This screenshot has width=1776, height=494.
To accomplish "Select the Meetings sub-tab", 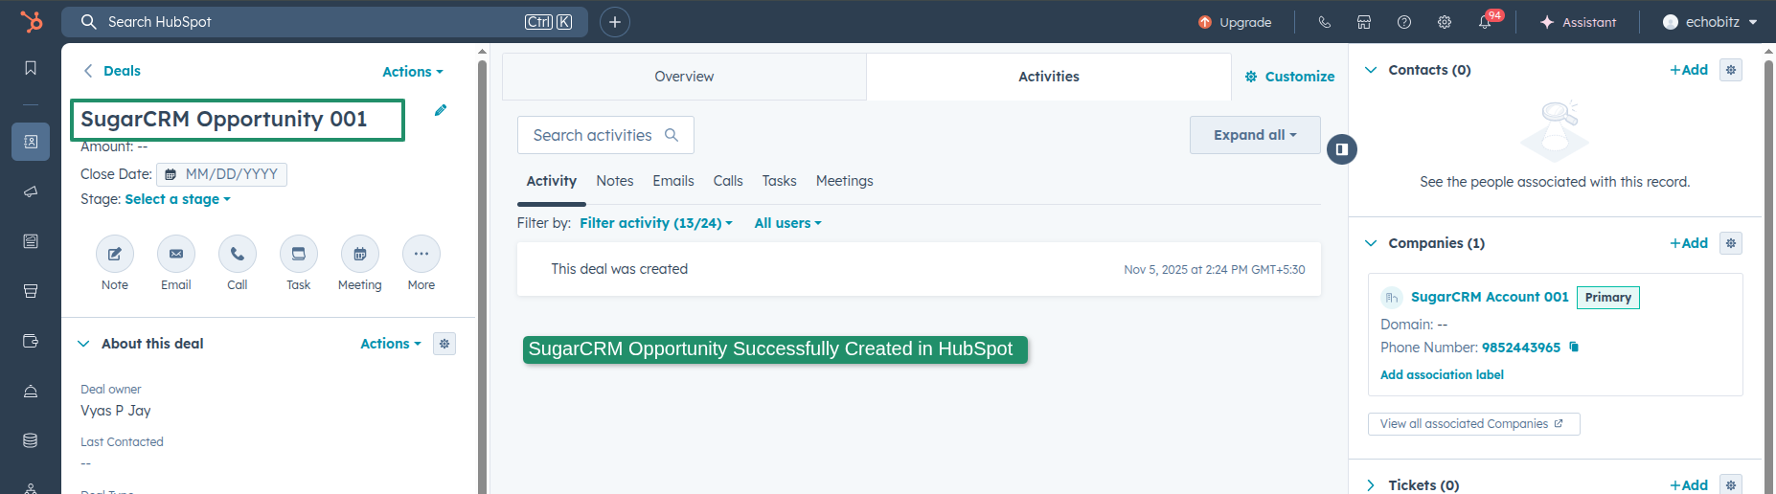I will pyautogui.click(x=845, y=181).
